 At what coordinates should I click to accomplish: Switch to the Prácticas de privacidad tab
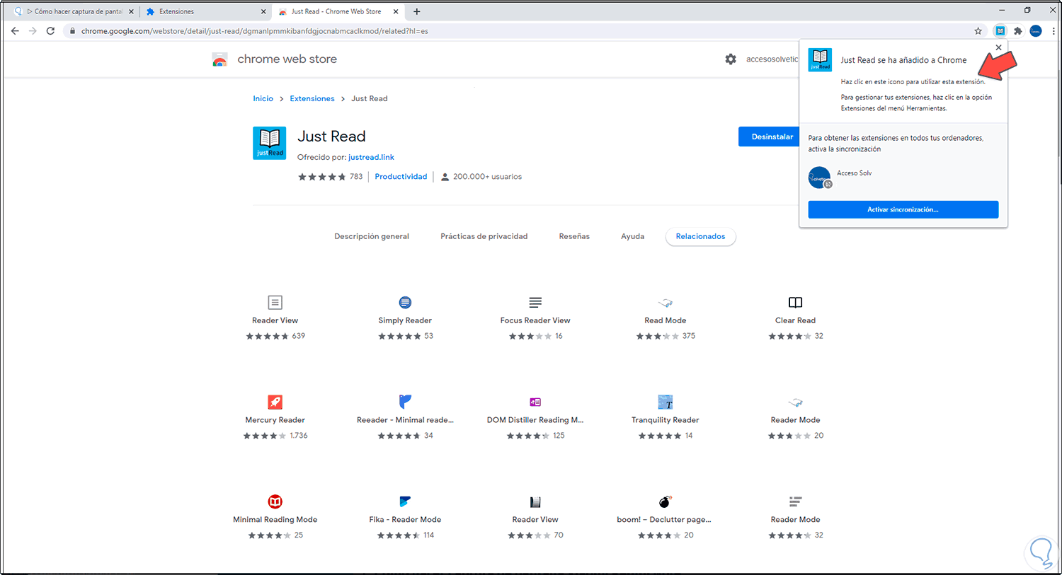pyautogui.click(x=484, y=236)
